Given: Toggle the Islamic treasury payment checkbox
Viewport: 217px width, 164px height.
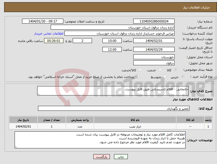Looking at the screenshot, I should coord(138,76).
